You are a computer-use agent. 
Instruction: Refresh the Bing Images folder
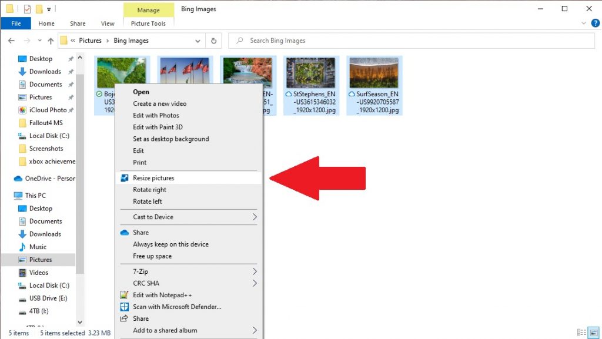point(214,41)
